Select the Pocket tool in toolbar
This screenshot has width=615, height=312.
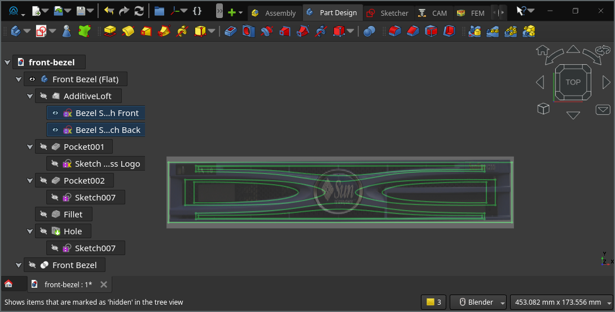pos(230,32)
